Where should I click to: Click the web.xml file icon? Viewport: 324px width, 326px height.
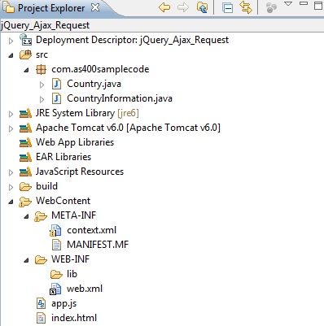tap(55, 289)
